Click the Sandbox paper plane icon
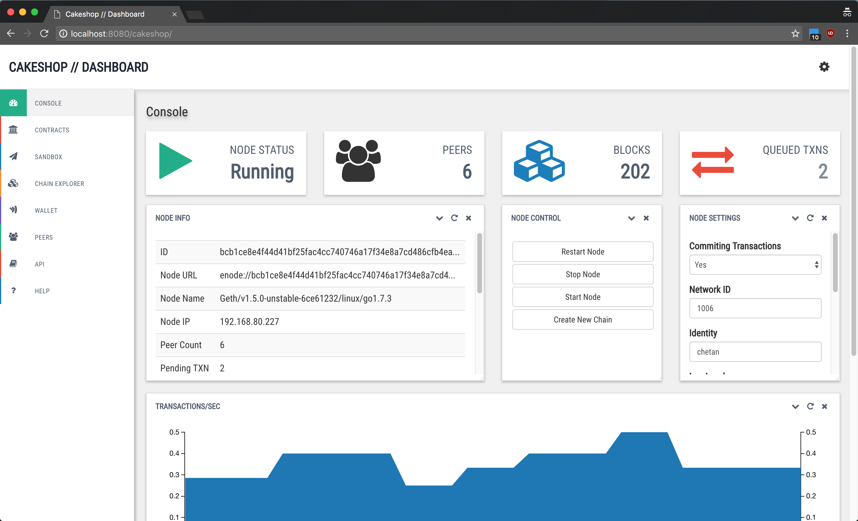 click(13, 156)
